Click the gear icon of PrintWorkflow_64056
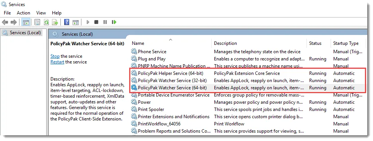Screen dimensions: 373x141 (134, 124)
